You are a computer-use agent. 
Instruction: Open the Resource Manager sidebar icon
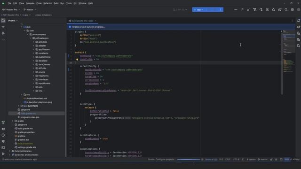pos(3,33)
